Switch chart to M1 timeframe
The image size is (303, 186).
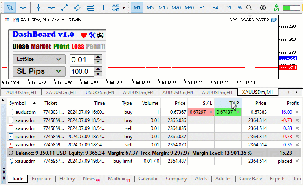(x=137, y=8)
